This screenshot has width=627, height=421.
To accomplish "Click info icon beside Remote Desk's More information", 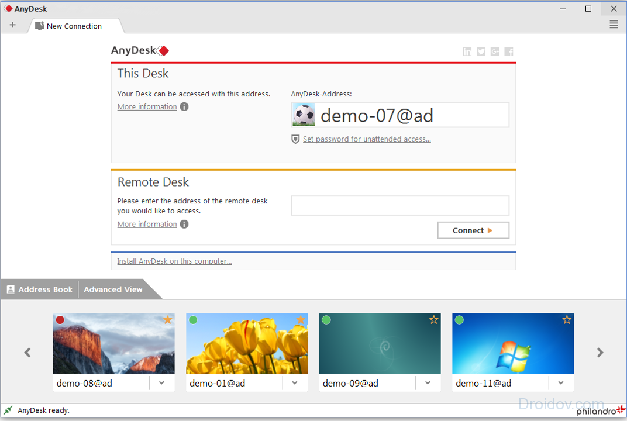I will (184, 225).
